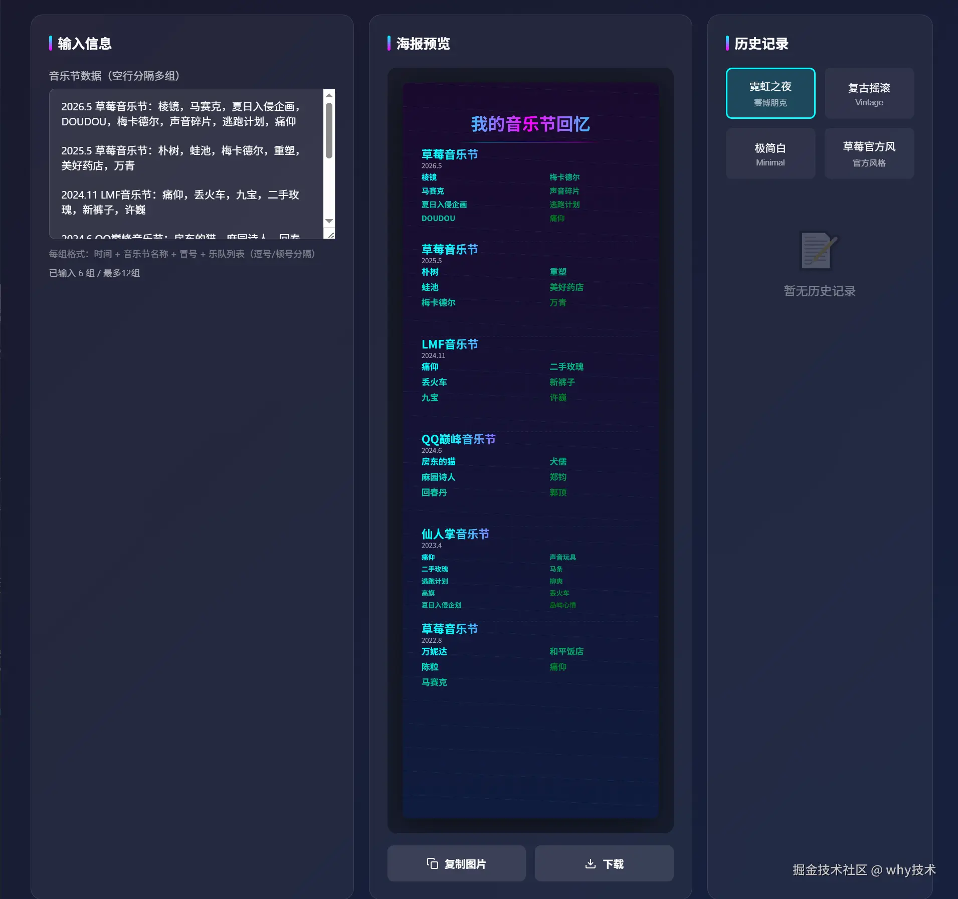
Task: Click 九宝 in the poster lineup
Action: [430, 397]
